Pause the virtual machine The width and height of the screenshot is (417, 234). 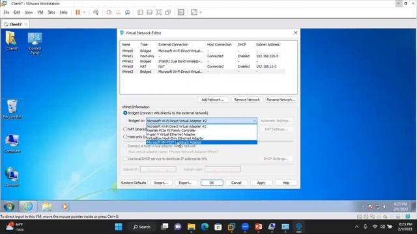click(78, 12)
